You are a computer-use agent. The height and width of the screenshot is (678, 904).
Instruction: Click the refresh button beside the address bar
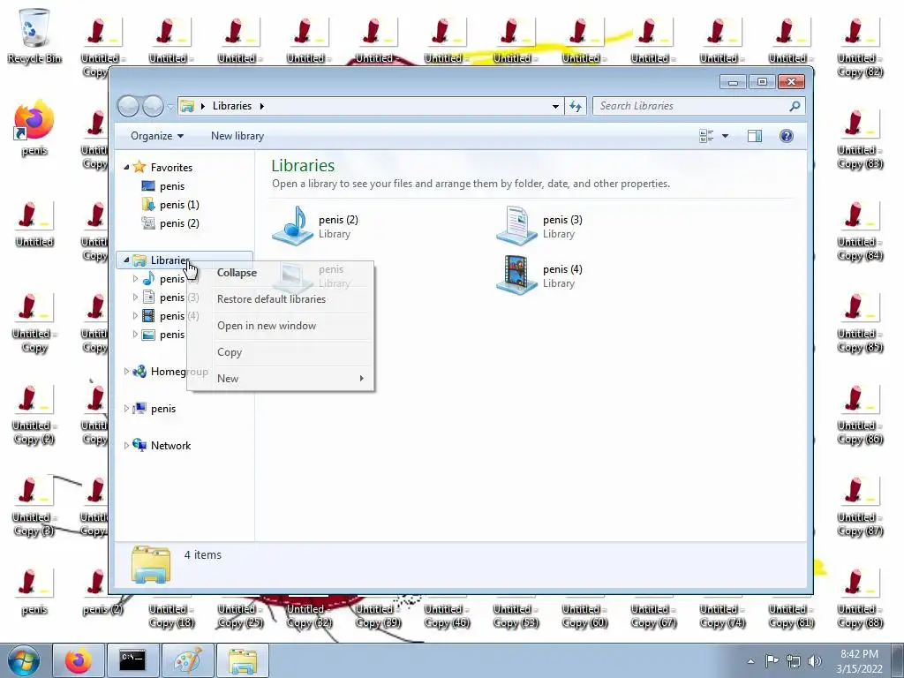tap(576, 106)
